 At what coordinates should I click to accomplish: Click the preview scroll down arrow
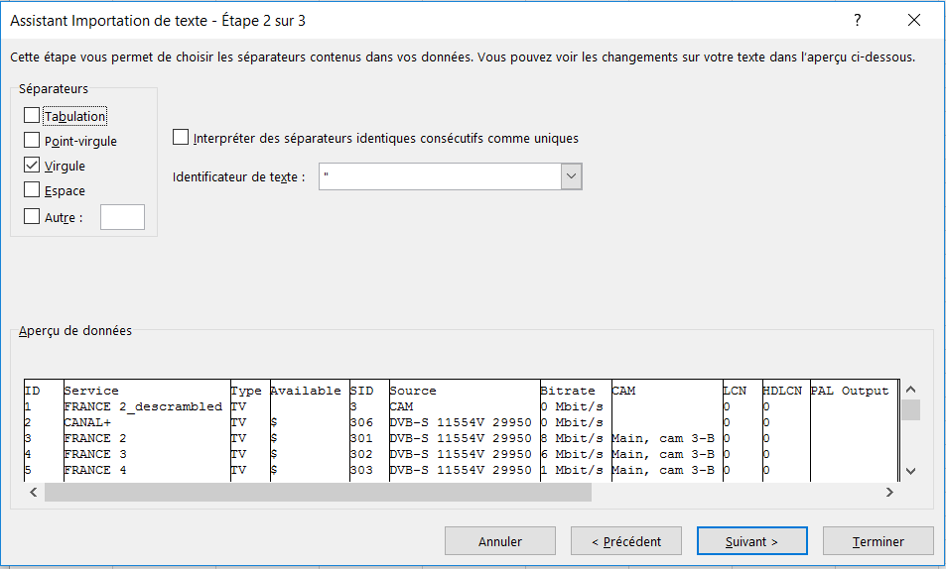tap(911, 471)
